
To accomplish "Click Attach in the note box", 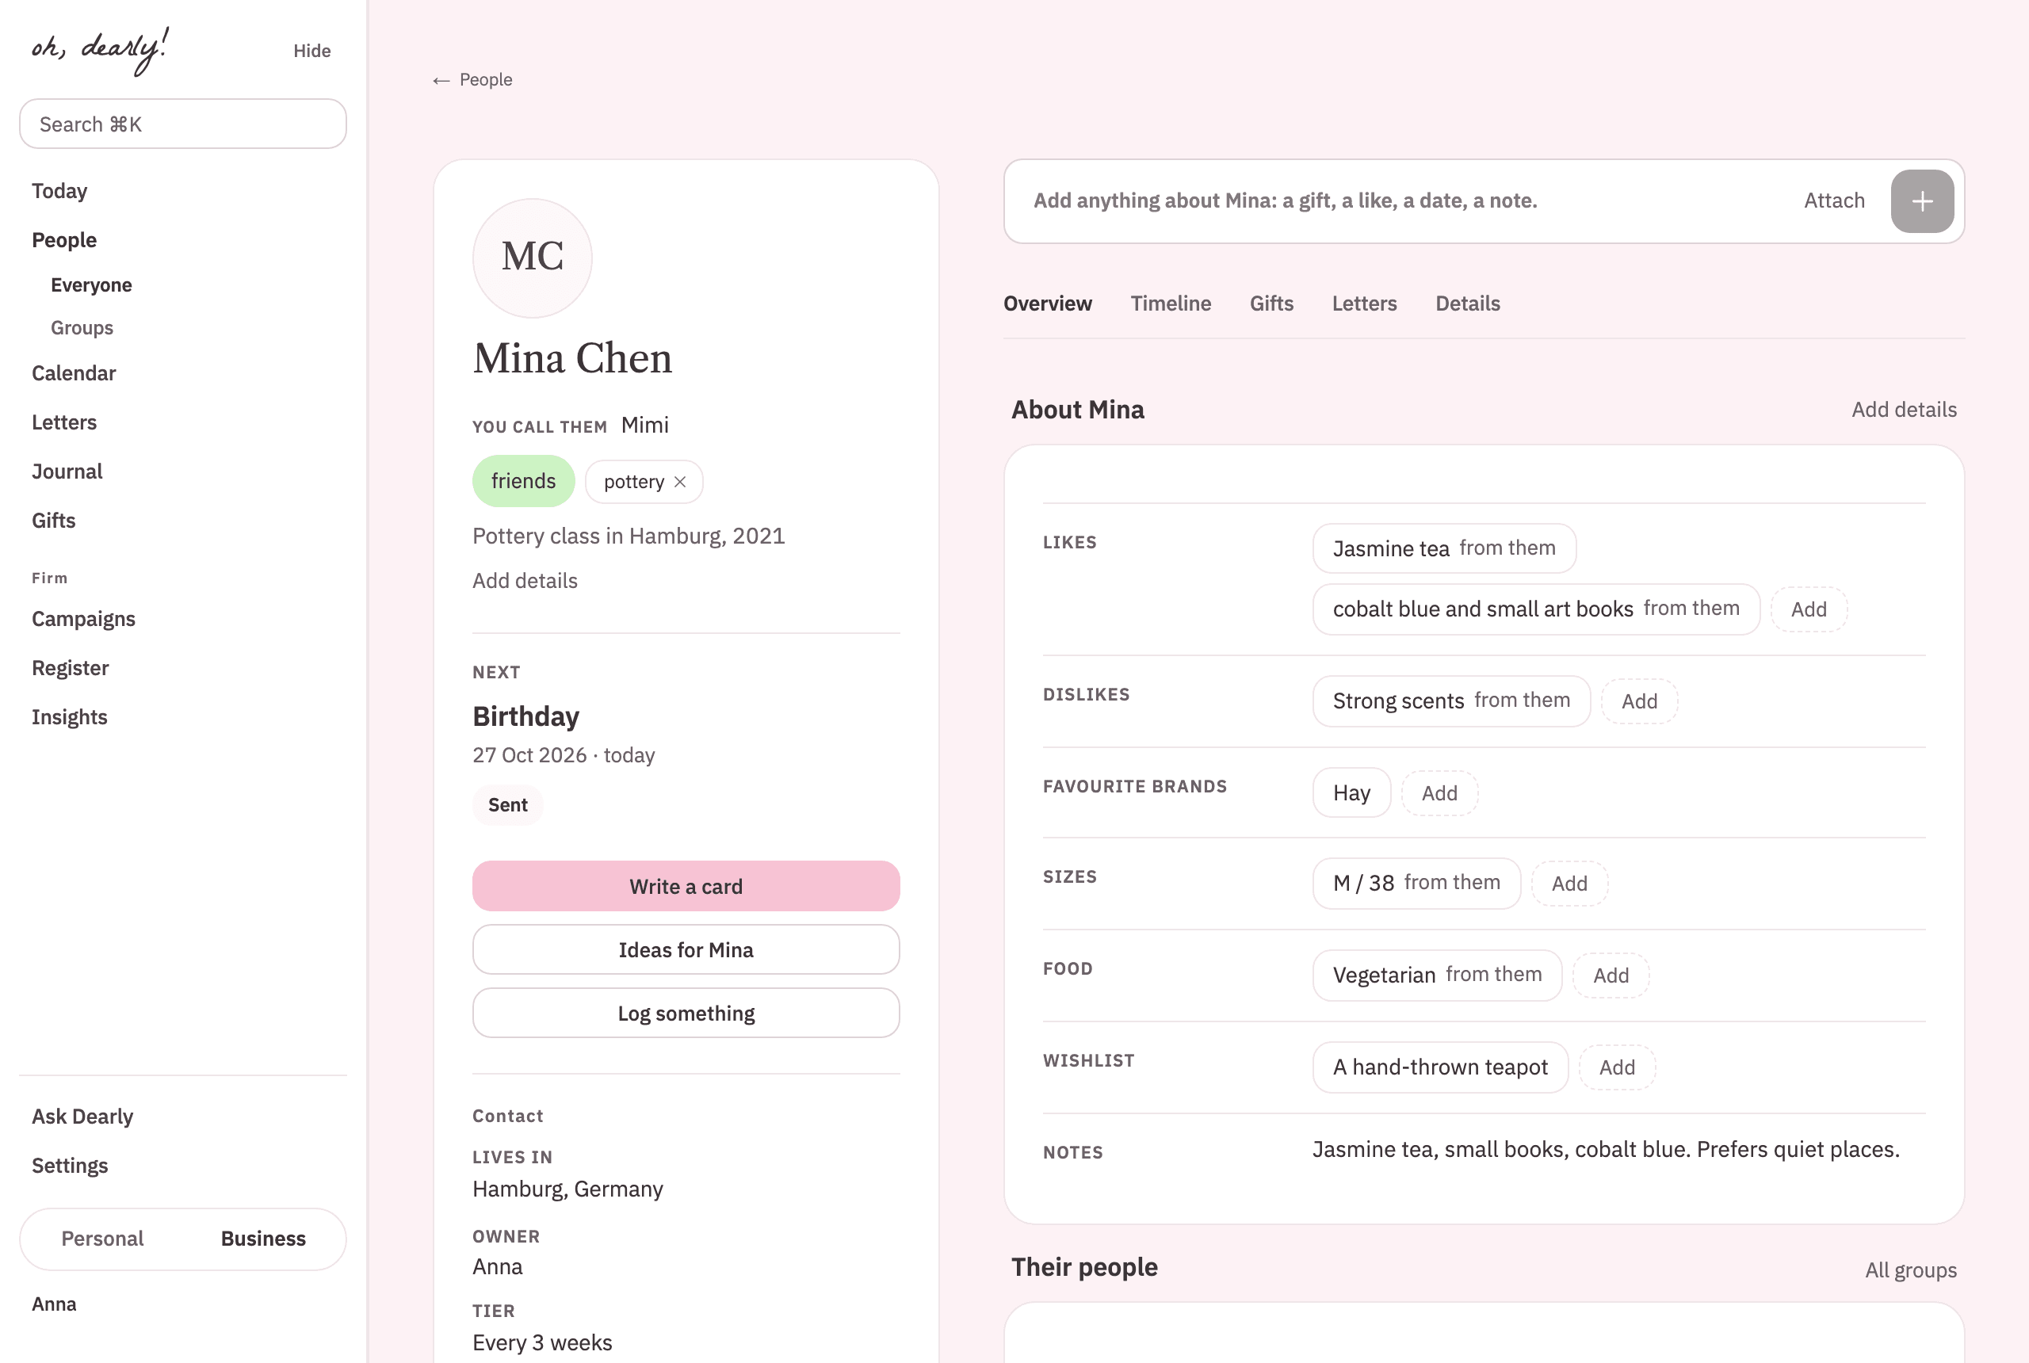I will (1834, 200).
